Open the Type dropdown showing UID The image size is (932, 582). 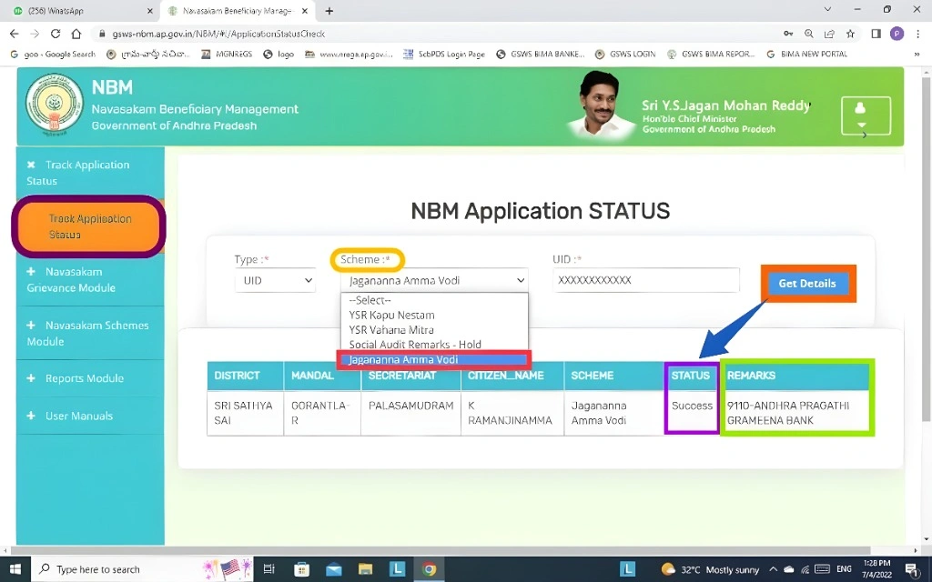pyautogui.click(x=275, y=280)
